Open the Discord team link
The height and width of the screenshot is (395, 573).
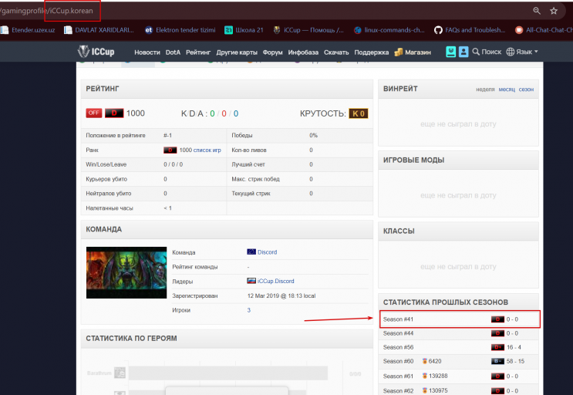click(267, 252)
